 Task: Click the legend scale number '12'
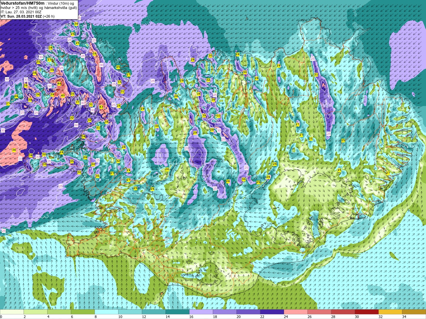coord(144,317)
